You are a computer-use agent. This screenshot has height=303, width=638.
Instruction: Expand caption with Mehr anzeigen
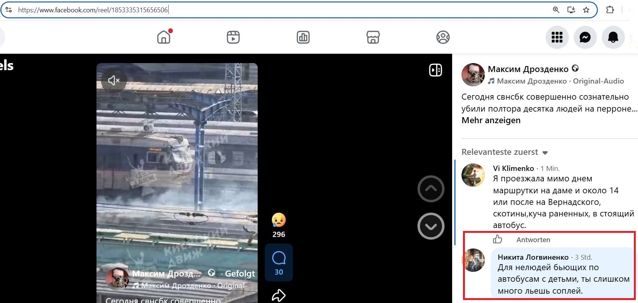491,120
